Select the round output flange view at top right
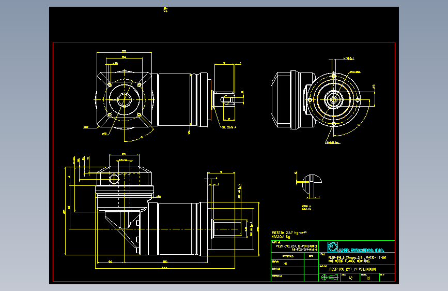The height and width of the screenshot is (291, 448). click(334, 99)
